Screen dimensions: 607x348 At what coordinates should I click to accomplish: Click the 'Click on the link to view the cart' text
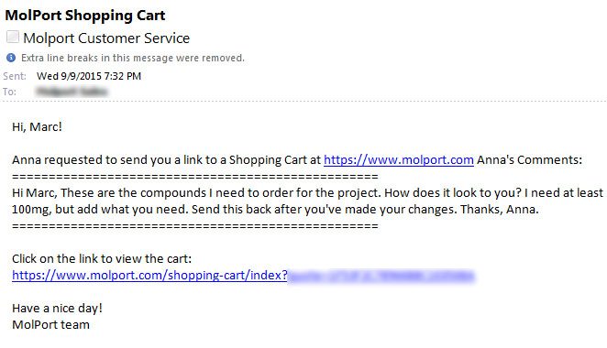(x=102, y=258)
